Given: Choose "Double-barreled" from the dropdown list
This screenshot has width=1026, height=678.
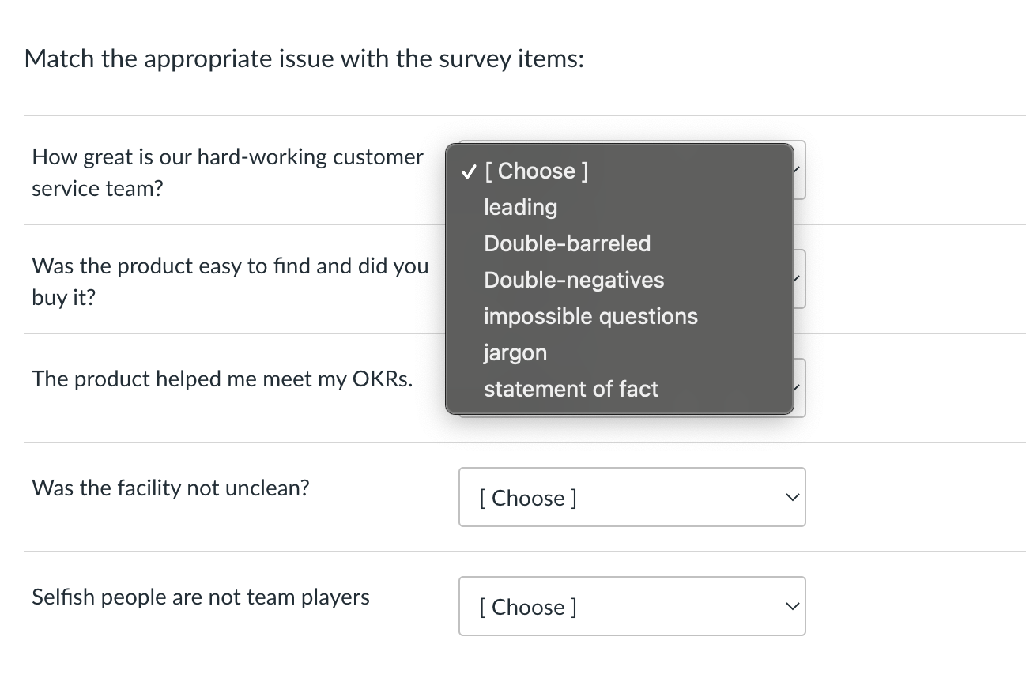Looking at the screenshot, I should click(567, 243).
